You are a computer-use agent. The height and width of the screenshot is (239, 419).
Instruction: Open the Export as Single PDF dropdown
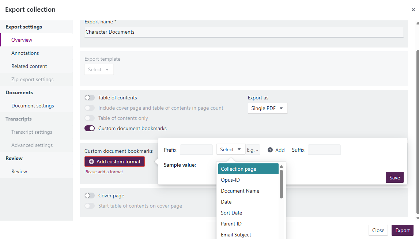tap(268, 108)
